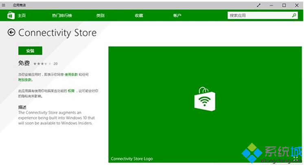Image resolution: width=304 pixels, height=165 pixels.
Task: View the app 权限 link
Action: 71,91
